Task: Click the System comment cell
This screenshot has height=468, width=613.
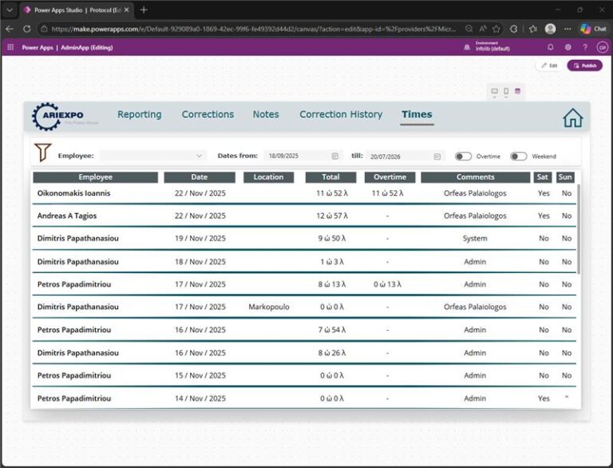Action: pyautogui.click(x=475, y=238)
